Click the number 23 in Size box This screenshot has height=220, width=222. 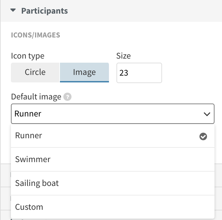click(124, 73)
